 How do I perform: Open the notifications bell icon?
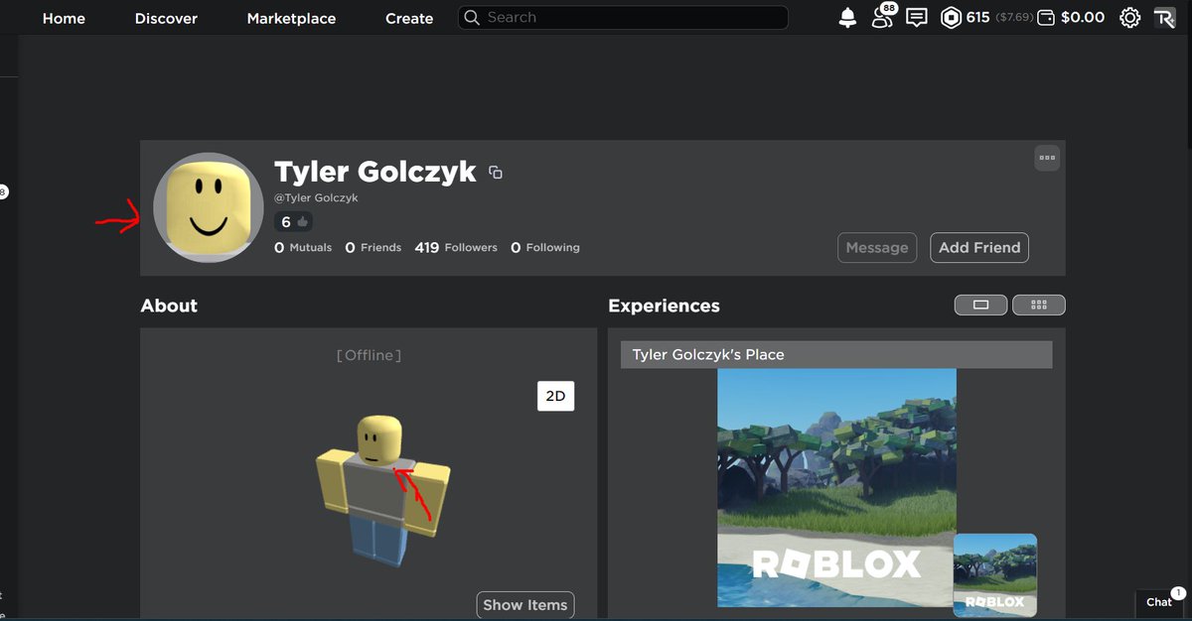tap(847, 18)
